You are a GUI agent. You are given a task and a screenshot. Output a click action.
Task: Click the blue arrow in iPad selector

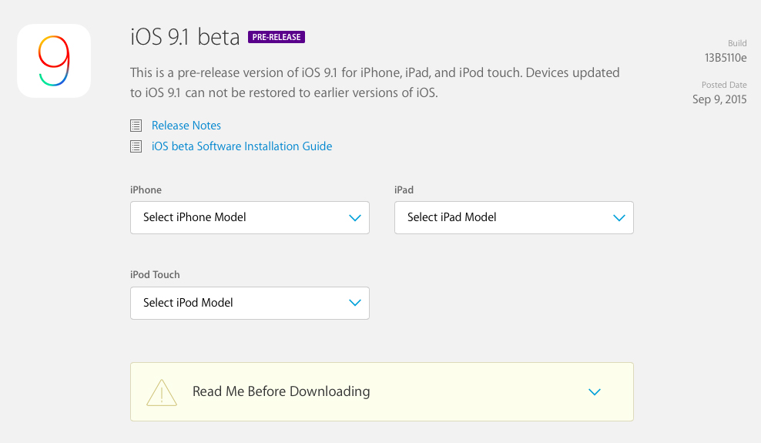coord(619,218)
